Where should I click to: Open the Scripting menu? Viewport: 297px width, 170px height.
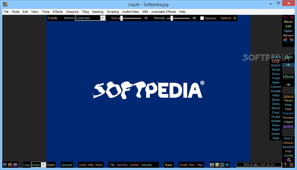pyautogui.click(x=113, y=12)
